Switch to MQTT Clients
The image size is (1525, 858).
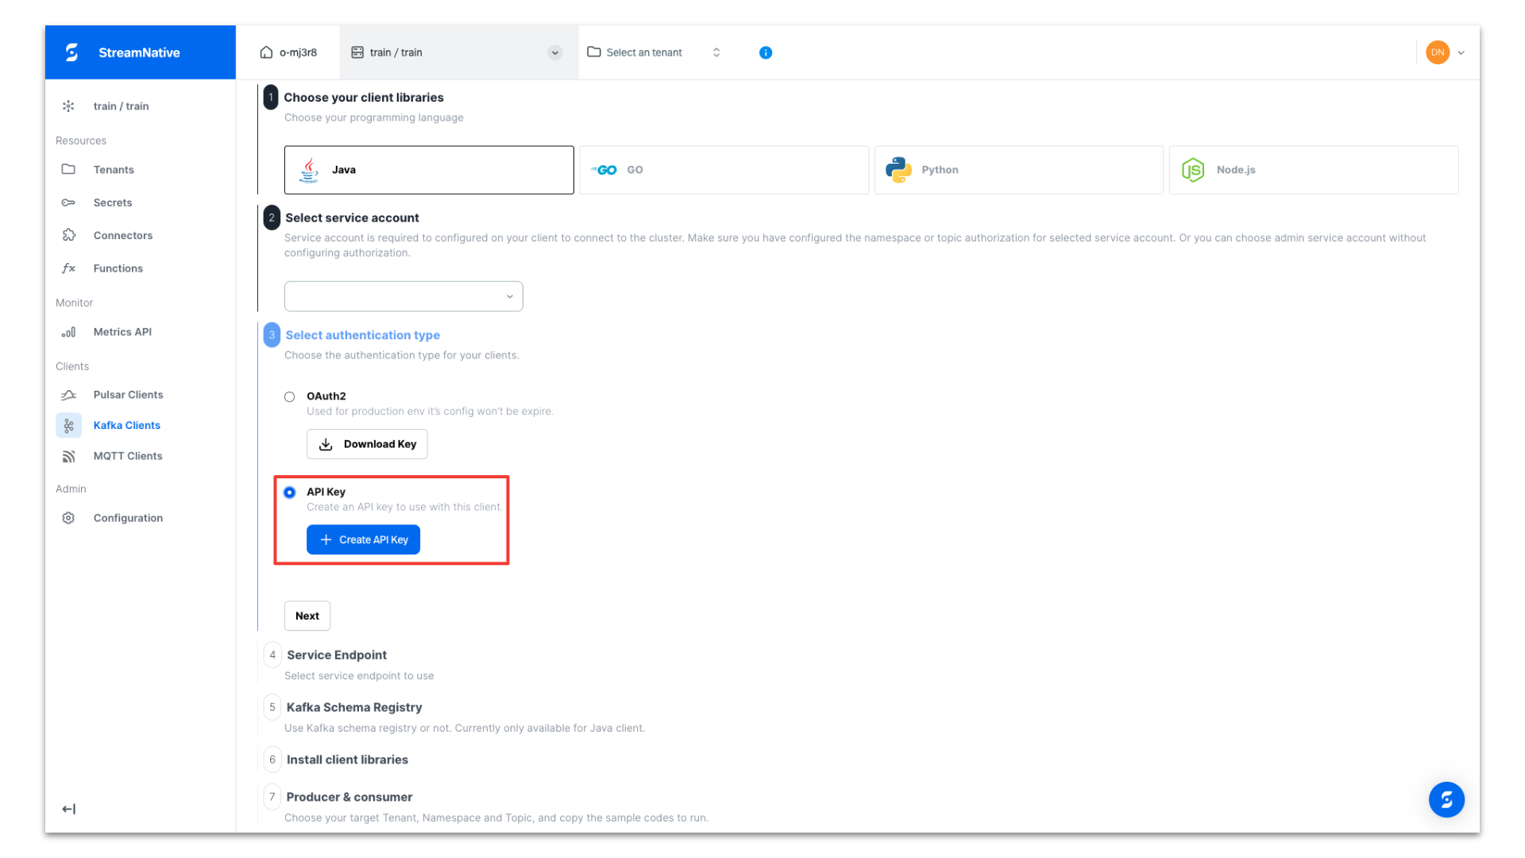click(x=128, y=456)
